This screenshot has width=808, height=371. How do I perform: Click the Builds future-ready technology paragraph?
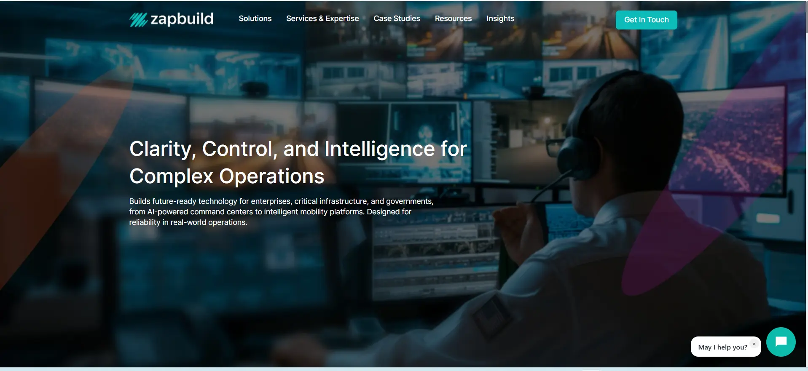pyautogui.click(x=281, y=212)
